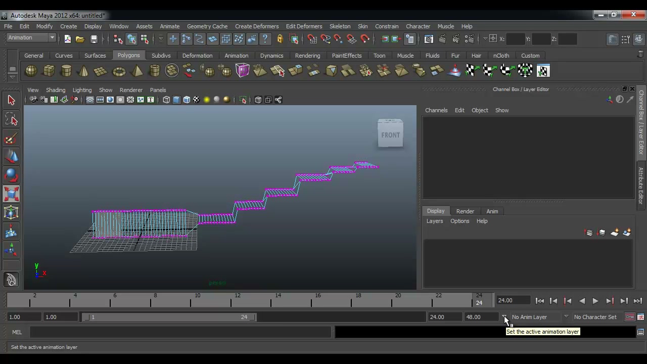Image resolution: width=647 pixels, height=364 pixels.
Task: Open the Create menu
Action: coord(69,26)
